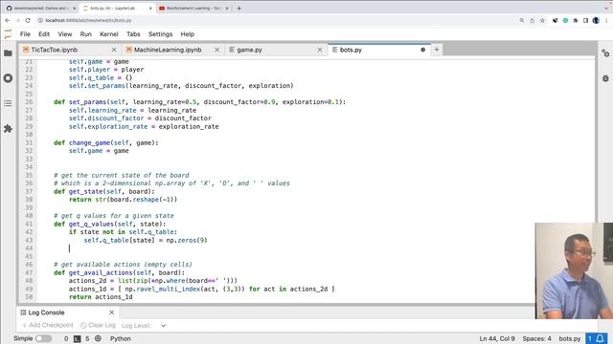
Task: Close the Log Console panel
Action: pyautogui.click(x=111, y=312)
